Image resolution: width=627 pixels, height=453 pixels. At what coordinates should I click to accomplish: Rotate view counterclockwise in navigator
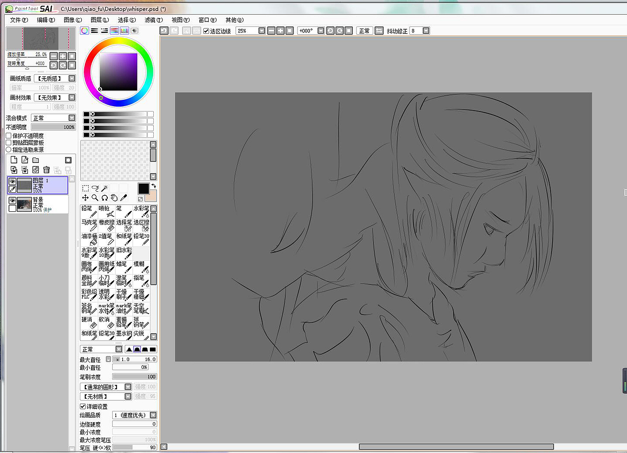tap(53, 65)
